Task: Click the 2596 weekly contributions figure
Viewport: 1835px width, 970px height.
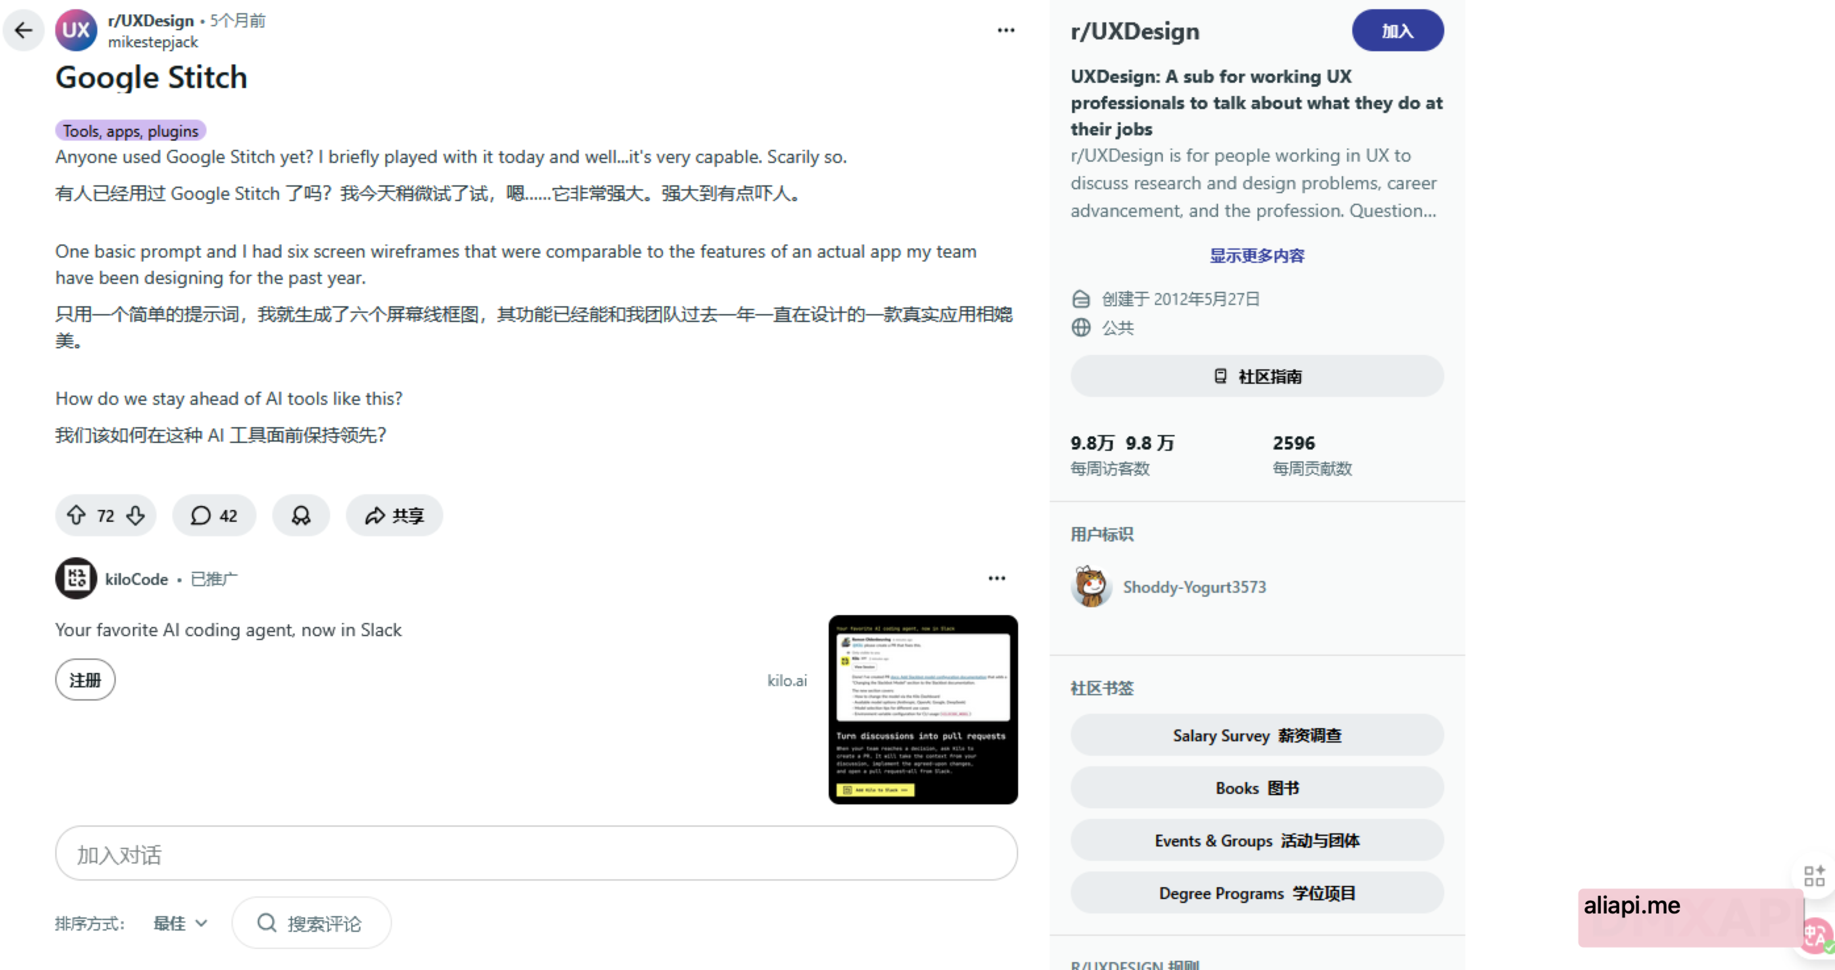Action: (1294, 443)
